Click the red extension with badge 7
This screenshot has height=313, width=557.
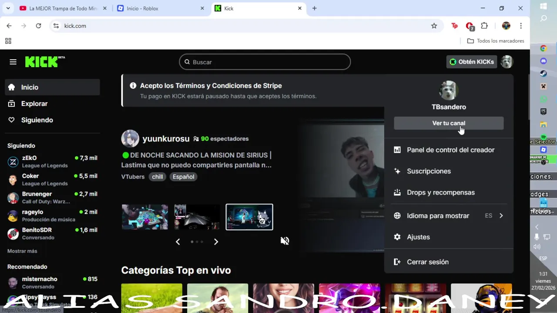470,26
